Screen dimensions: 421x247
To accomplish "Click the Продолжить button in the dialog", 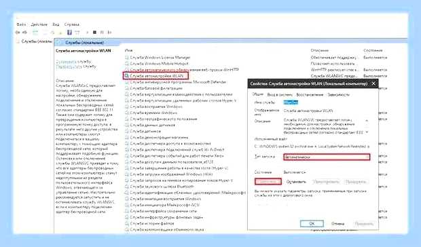I will 356,182.
